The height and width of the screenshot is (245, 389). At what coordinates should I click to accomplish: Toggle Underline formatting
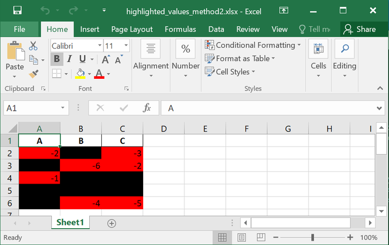pos(83,59)
